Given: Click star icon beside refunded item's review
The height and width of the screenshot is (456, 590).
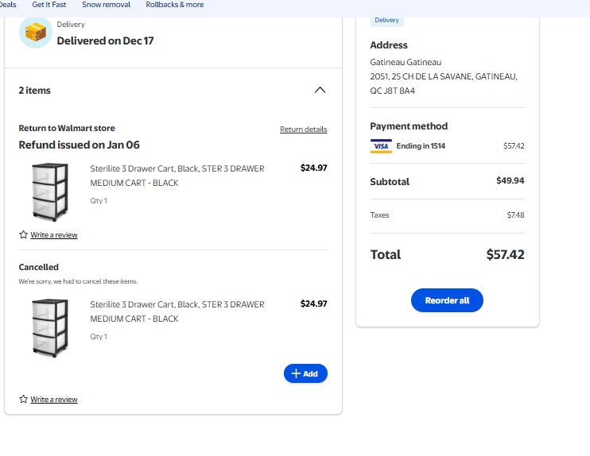Looking at the screenshot, I should (23, 235).
